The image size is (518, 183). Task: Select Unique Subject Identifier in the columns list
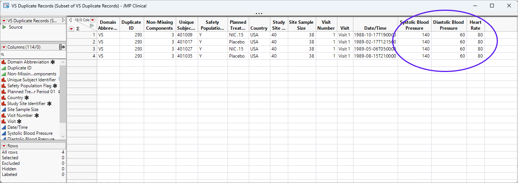point(32,80)
